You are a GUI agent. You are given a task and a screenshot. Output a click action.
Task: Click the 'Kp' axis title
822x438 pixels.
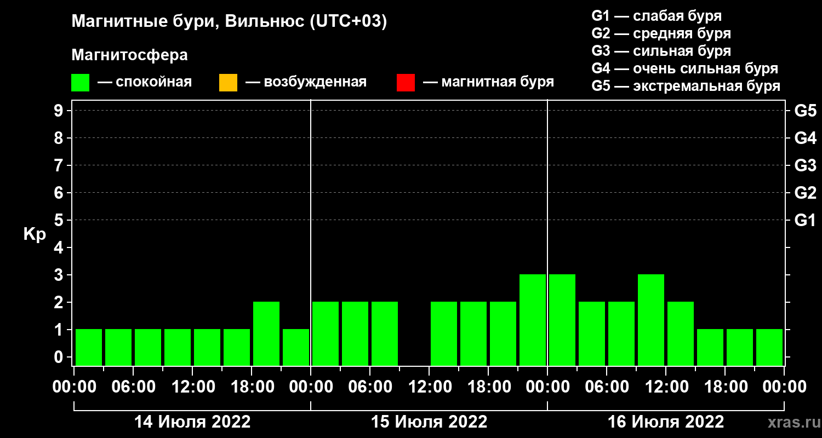tap(35, 234)
